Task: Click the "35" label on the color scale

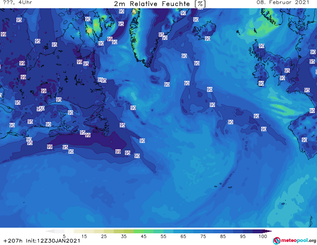Action: (x=124, y=236)
